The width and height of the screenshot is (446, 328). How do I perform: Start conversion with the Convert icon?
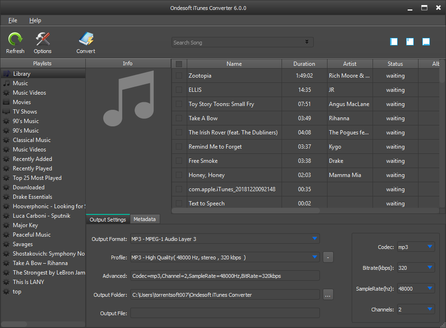pos(86,39)
